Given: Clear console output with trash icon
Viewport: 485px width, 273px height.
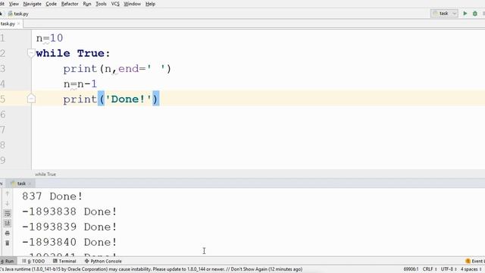Looking at the screenshot, I should [8, 243].
